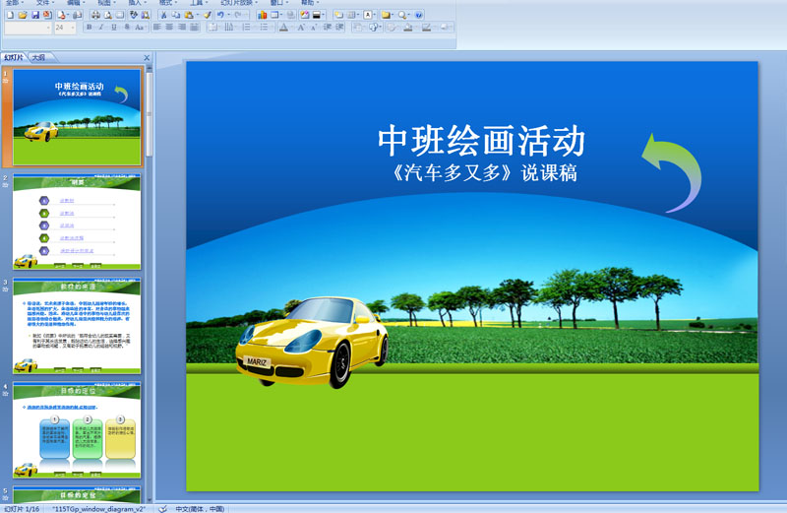
Task: Copy selection with the copy icon
Action: (x=176, y=15)
